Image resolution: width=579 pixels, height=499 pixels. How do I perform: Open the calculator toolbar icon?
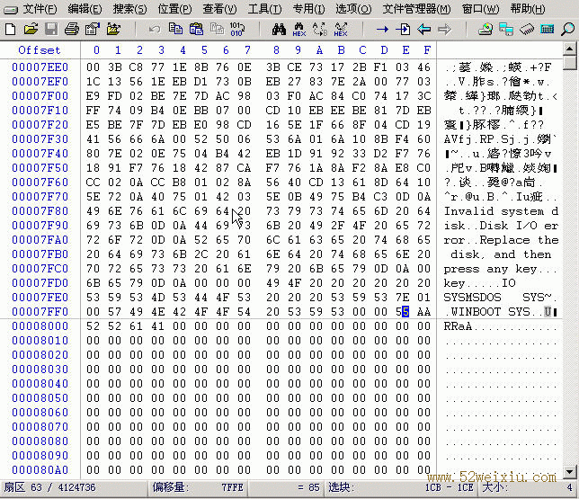[x=547, y=29]
